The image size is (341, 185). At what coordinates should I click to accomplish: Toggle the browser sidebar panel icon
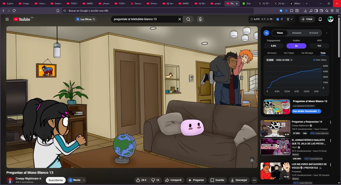(316, 11)
